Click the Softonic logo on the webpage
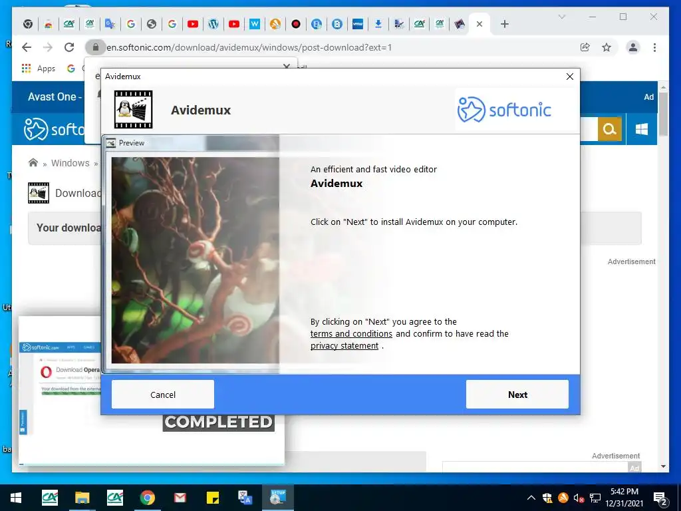The height and width of the screenshot is (511, 681). (55, 128)
